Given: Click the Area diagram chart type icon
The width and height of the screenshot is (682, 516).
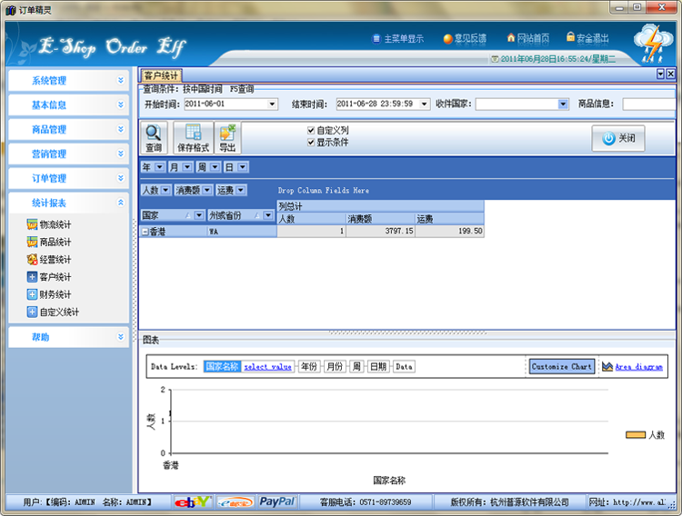Looking at the screenshot, I should point(607,367).
